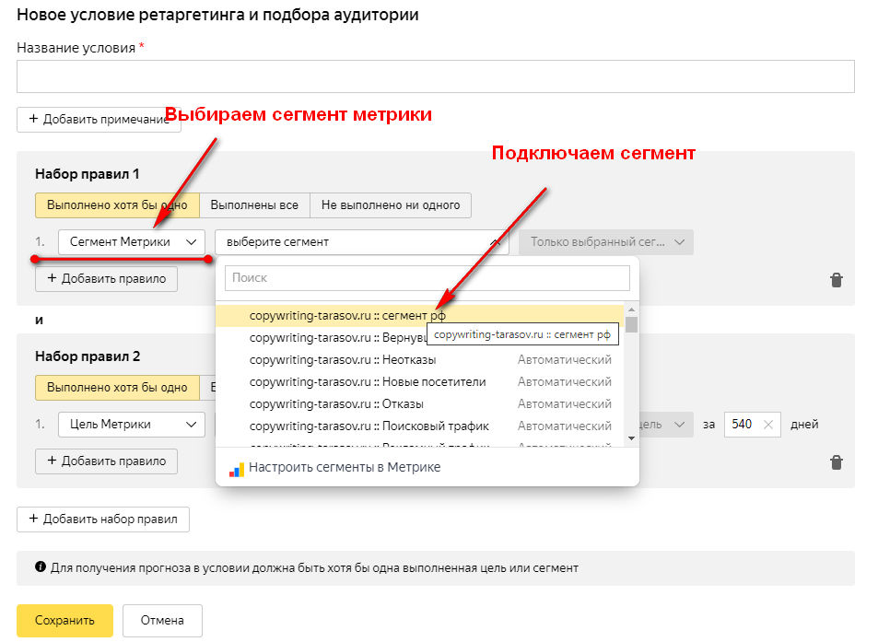Screen dimensions: 878x642
Task: Click the Metrika logo icon in dropdown footer
Action: 236,469
